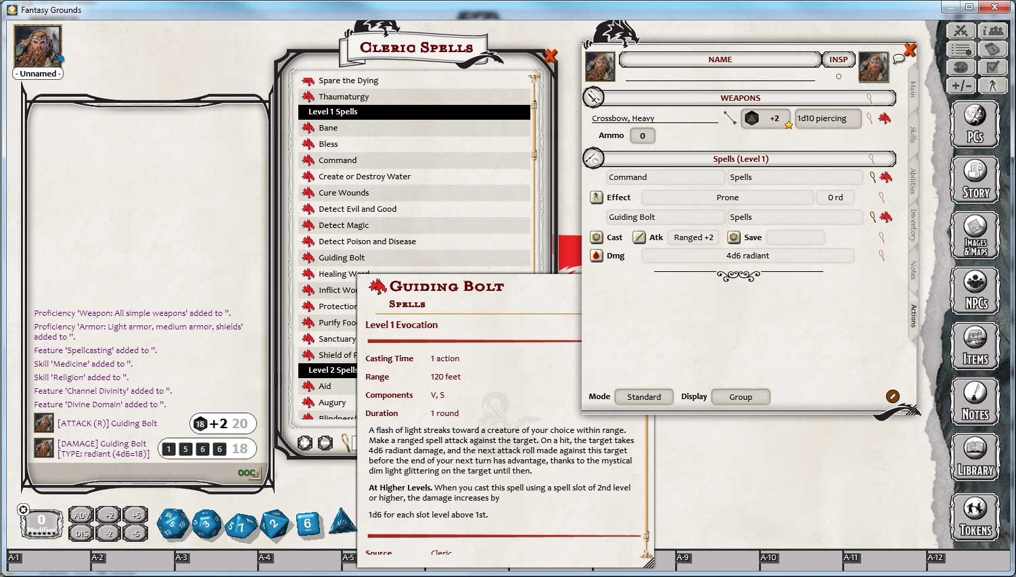Screen dimensions: 1016x577
Task: Toggle the inspiration circle under INSP
Action: coord(839,76)
